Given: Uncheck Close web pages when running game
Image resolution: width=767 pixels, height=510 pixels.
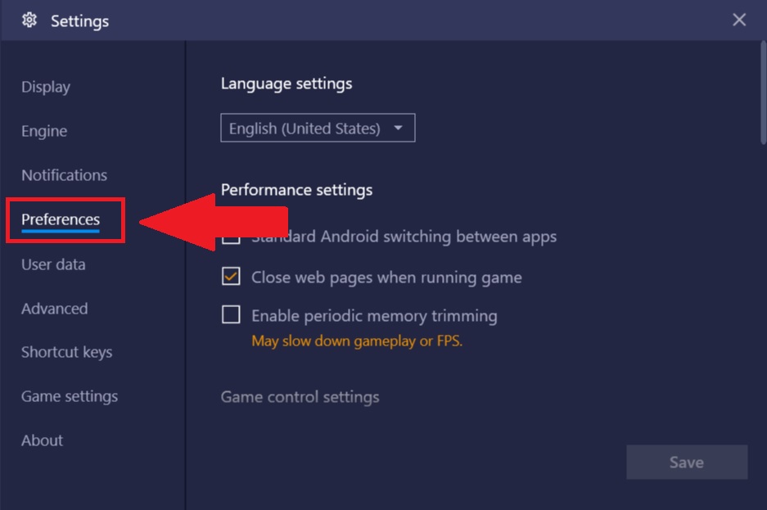Looking at the screenshot, I should [x=231, y=276].
